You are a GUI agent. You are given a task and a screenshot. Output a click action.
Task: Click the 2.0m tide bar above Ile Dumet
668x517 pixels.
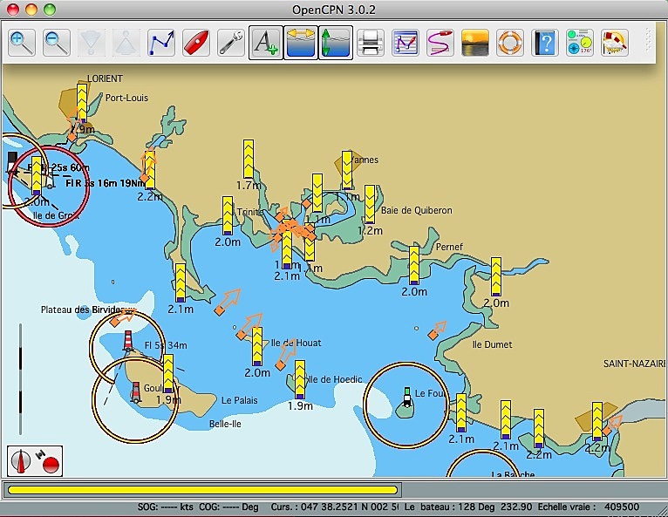click(496, 277)
